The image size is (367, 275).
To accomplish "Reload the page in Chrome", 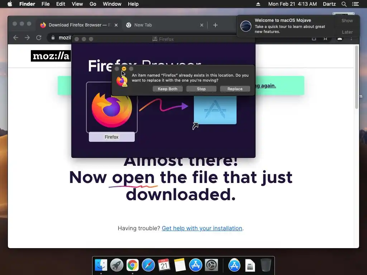I will pyautogui.click(x=39, y=38).
